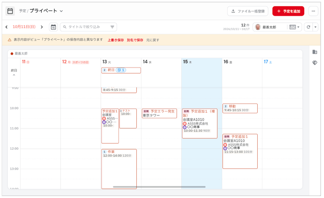Select the 16 金 day header
324x198 pixels.
[228, 62]
